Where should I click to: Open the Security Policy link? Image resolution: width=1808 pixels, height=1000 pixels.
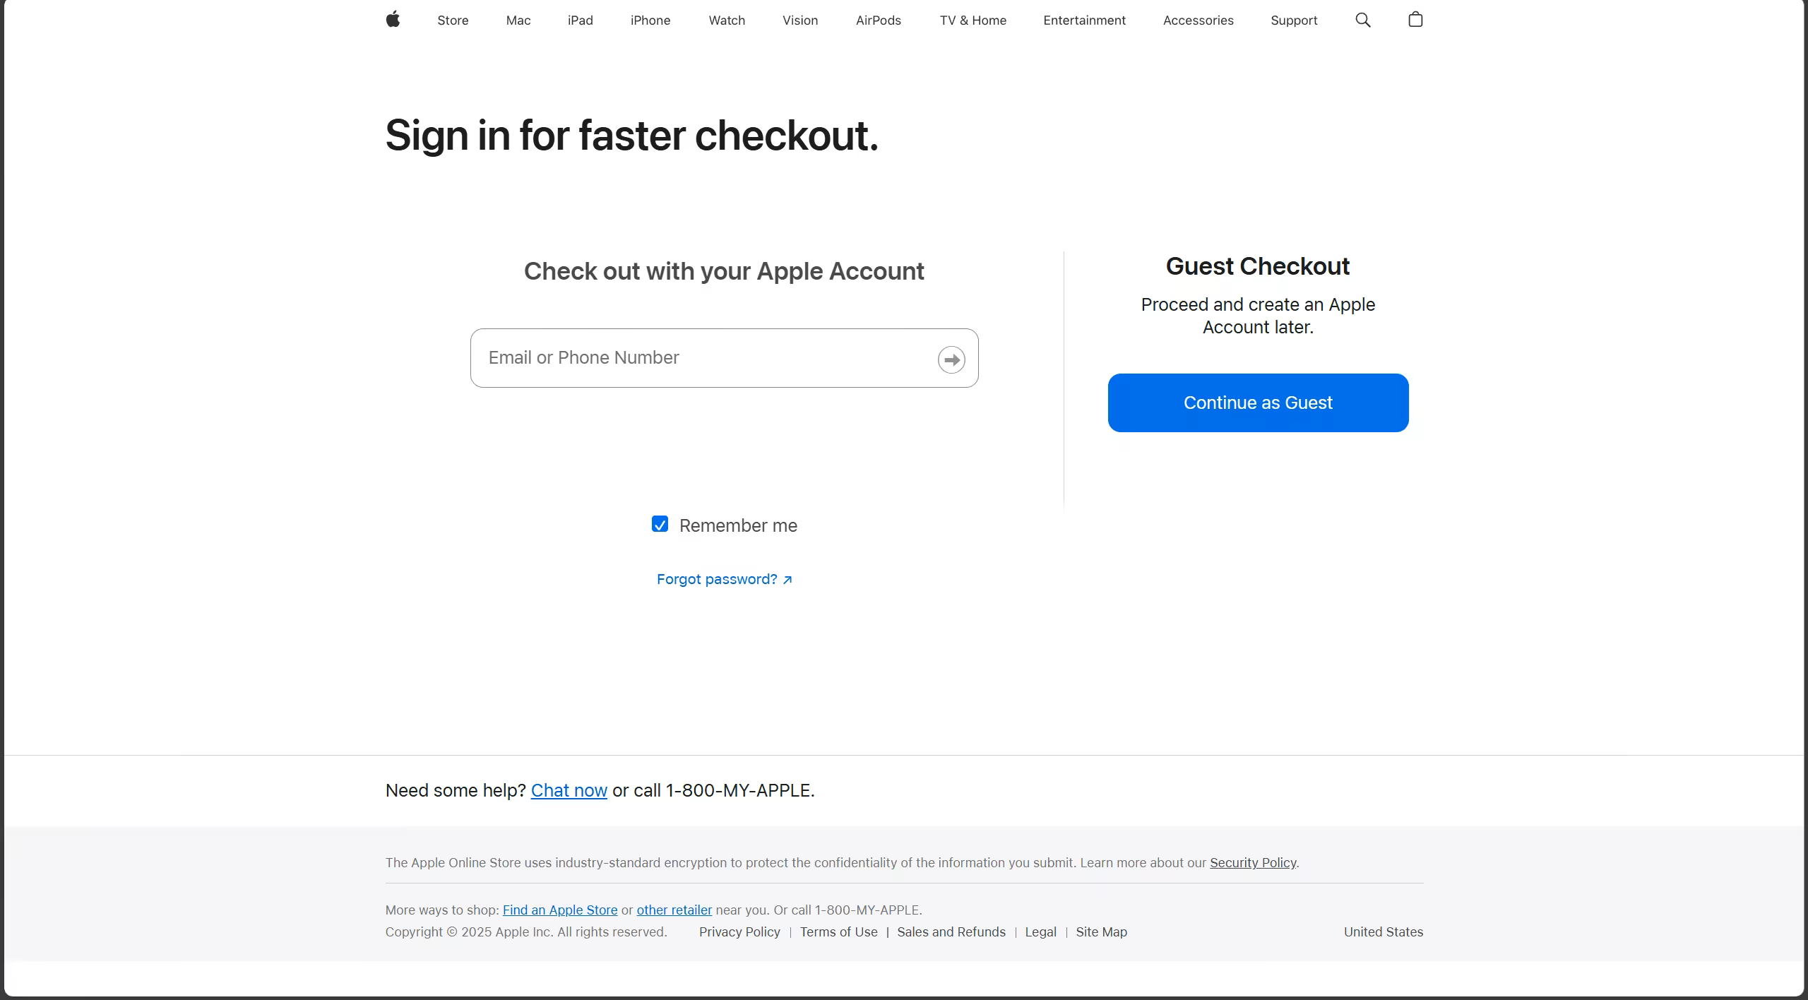pos(1252,862)
